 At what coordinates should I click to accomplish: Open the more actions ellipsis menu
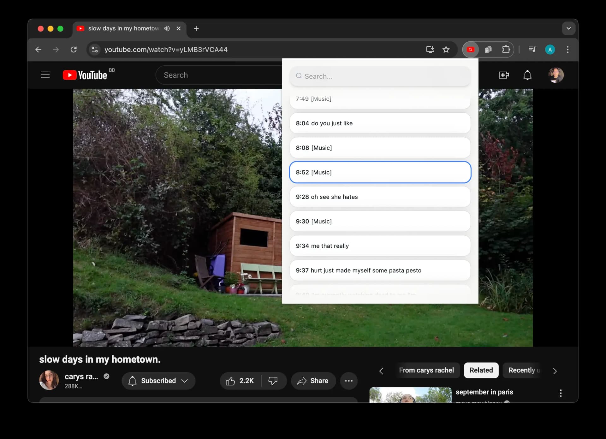coord(349,381)
